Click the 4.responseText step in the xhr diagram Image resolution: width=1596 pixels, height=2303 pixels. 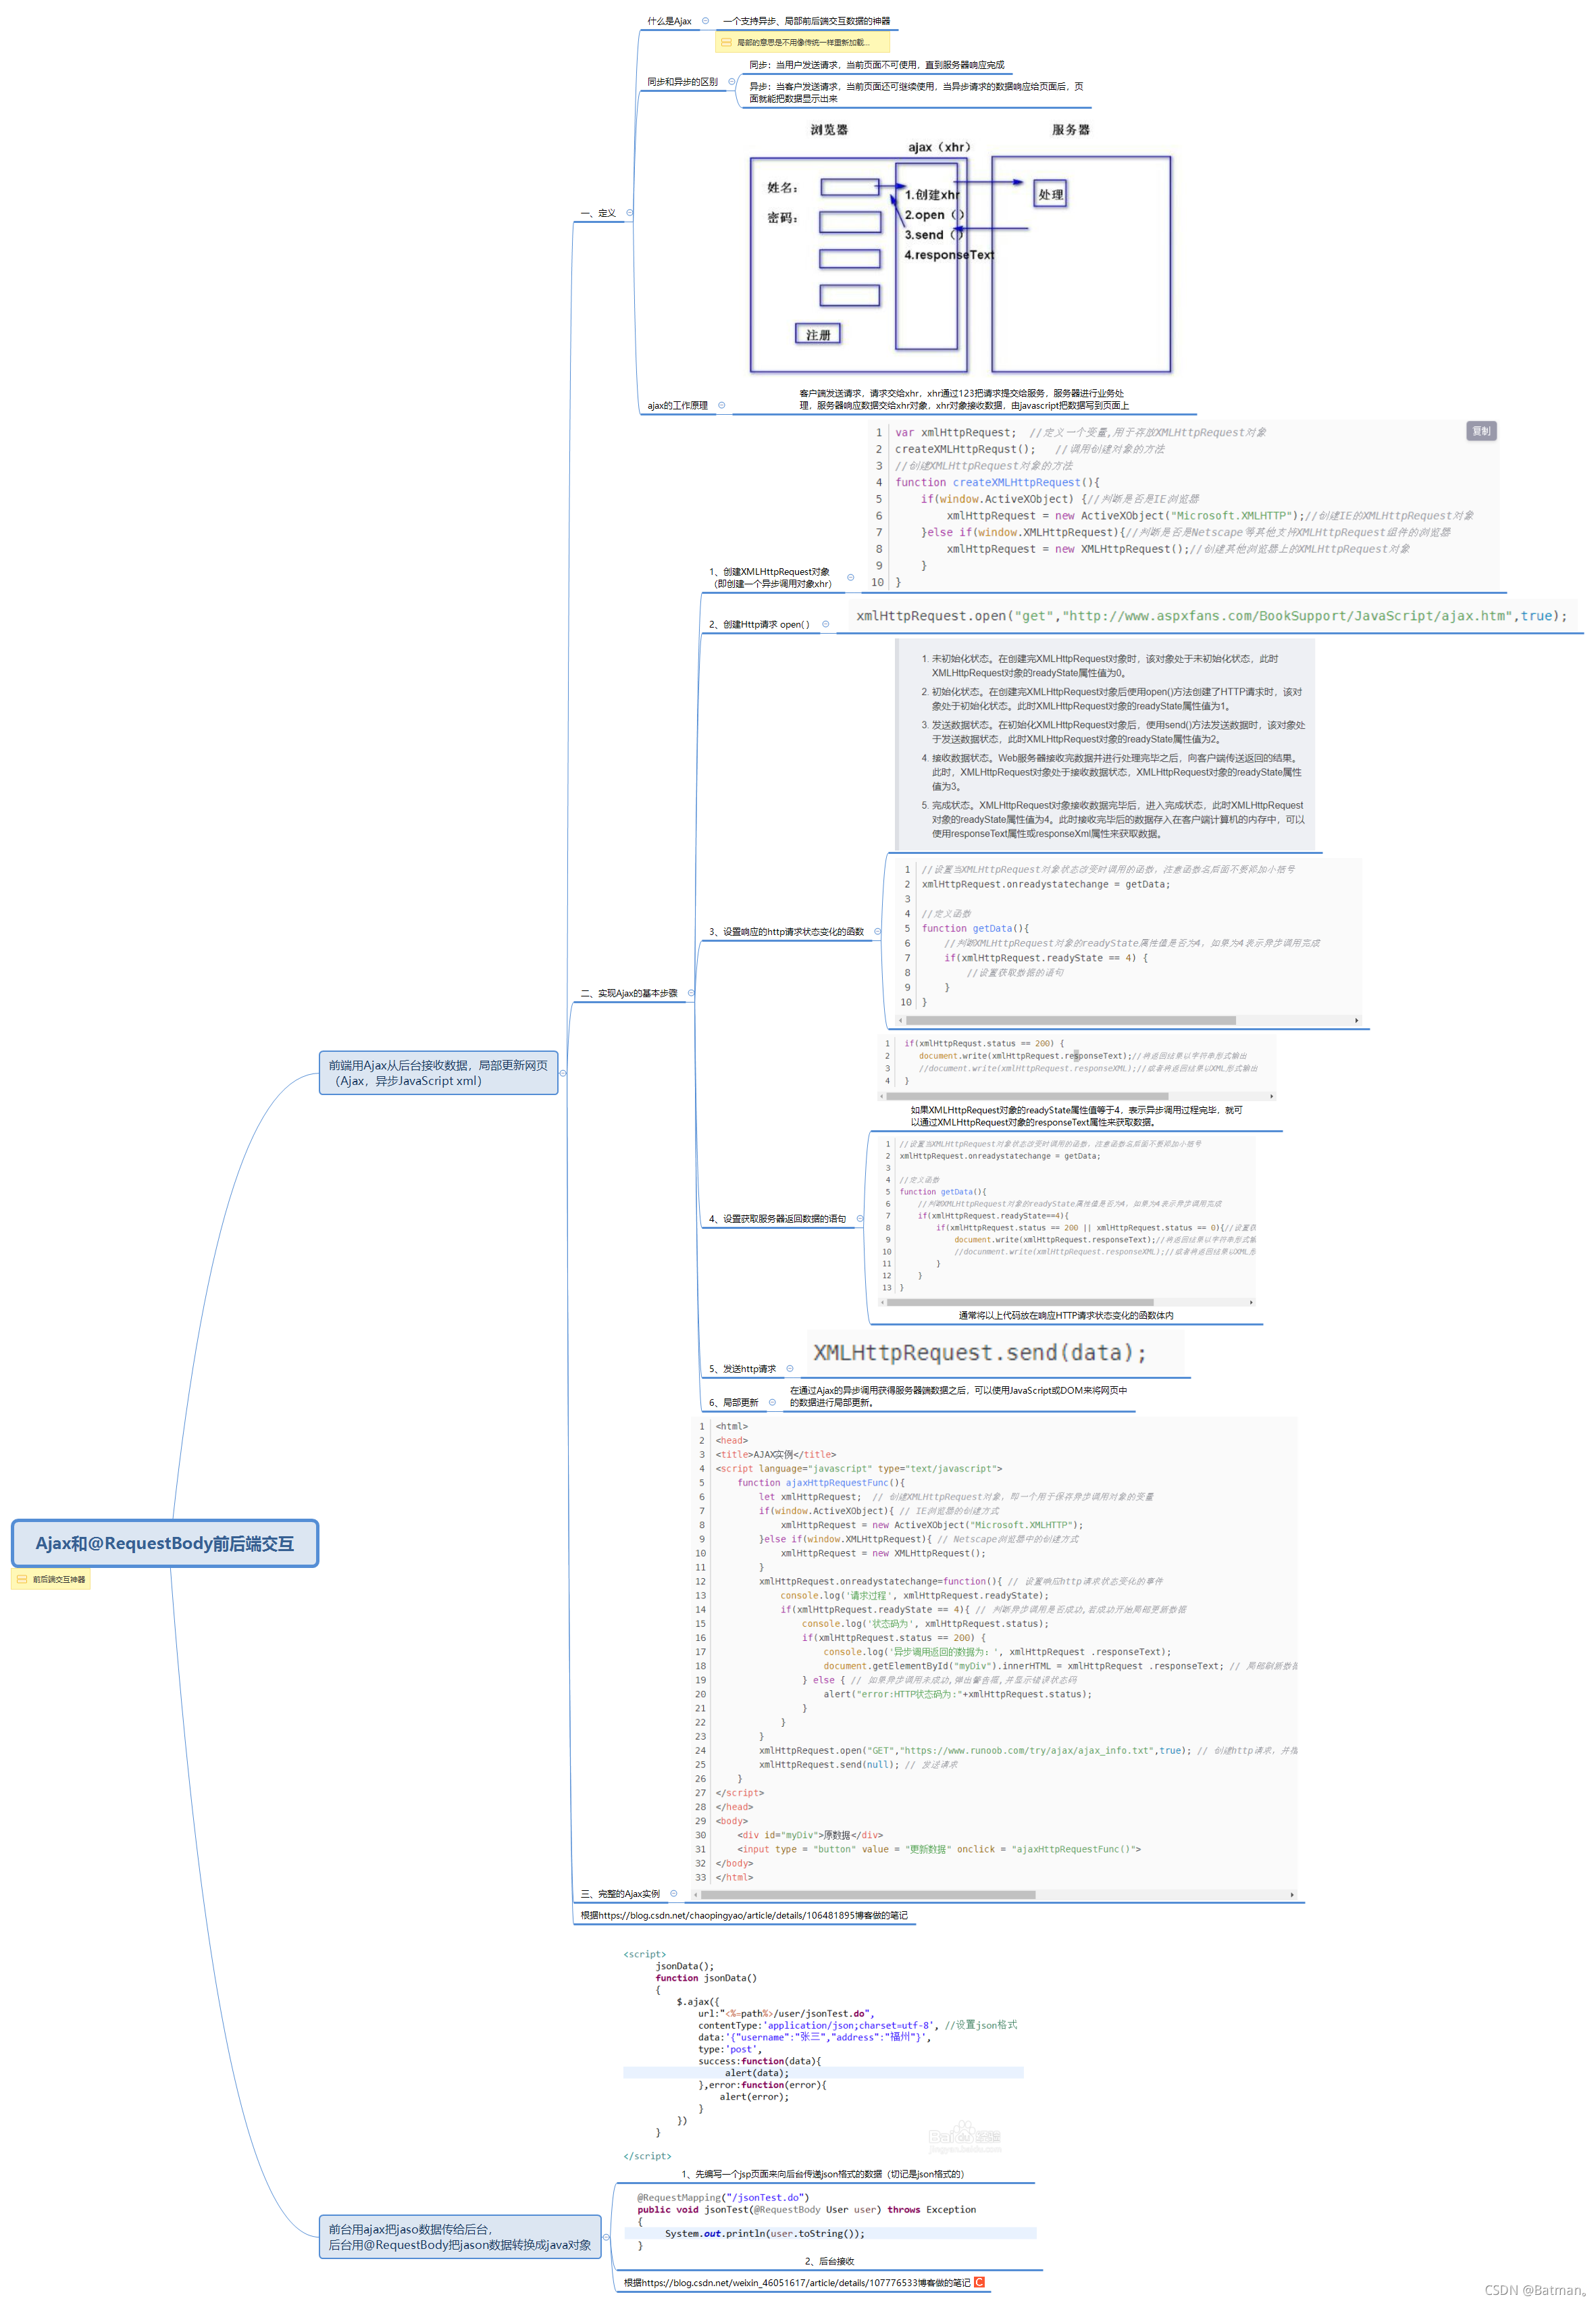point(949,255)
